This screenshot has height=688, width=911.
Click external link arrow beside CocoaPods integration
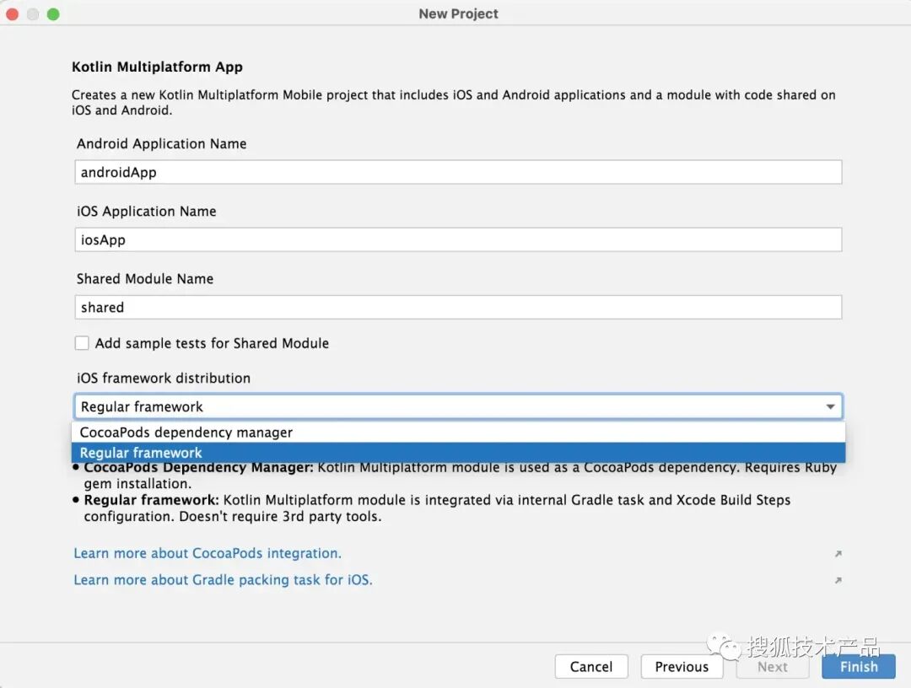tap(838, 554)
